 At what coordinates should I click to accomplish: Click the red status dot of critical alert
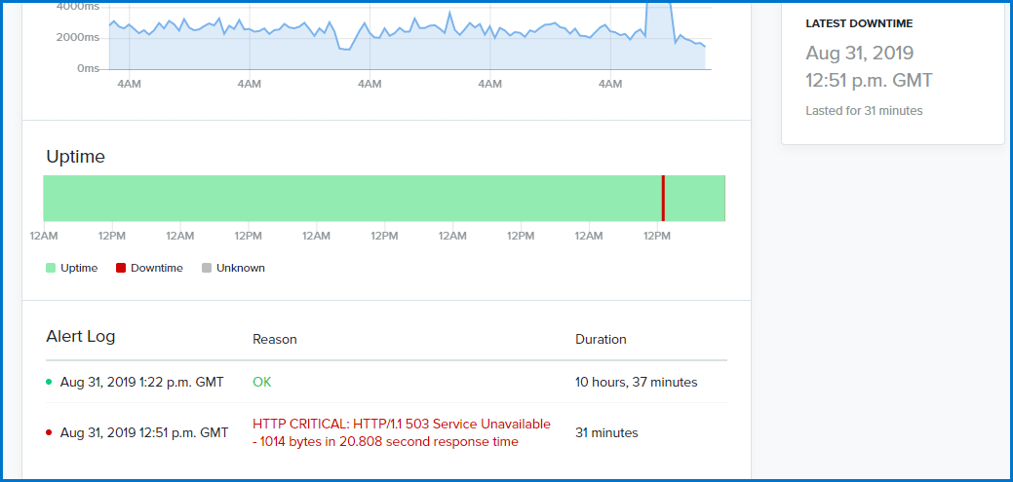(49, 432)
